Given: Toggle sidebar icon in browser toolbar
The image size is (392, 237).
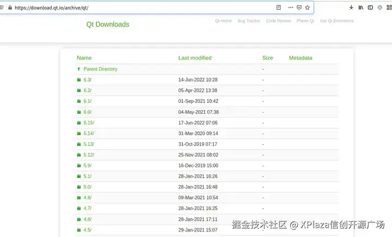Looking at the screenshot, I should point(370,8).
